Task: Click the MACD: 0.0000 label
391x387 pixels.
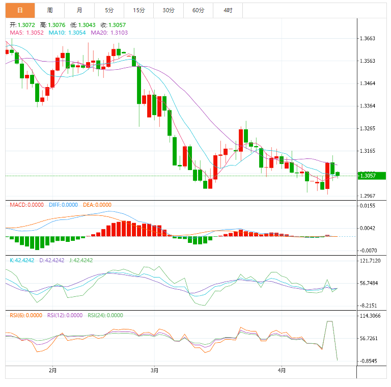Action: (26, 205)
